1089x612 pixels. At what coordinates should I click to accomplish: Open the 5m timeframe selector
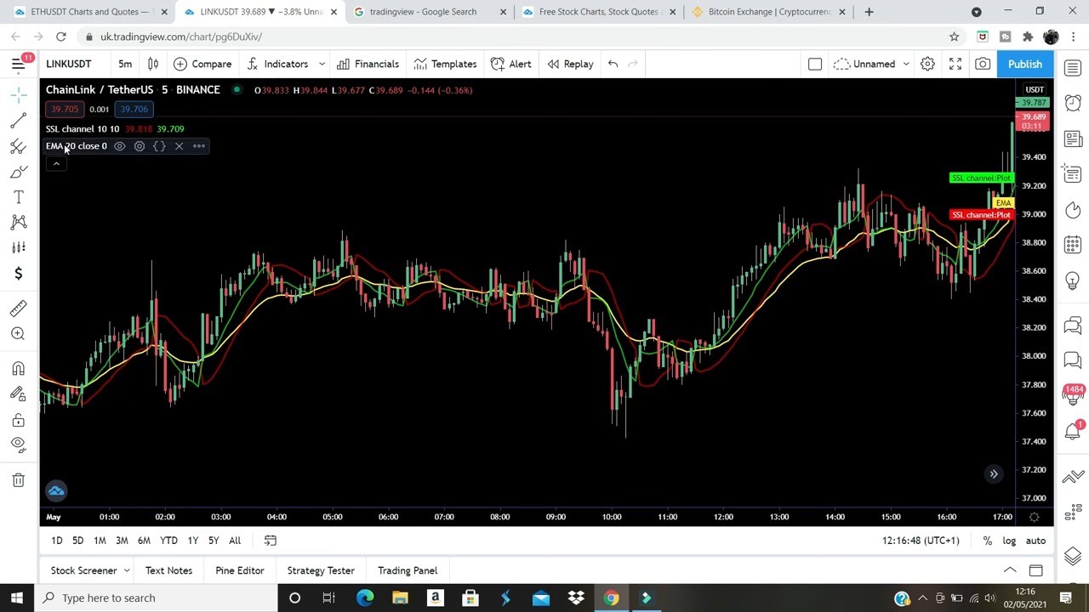125,64
